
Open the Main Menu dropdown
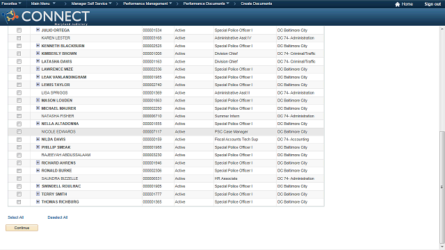pyautogui.click(x=43, y=3)
